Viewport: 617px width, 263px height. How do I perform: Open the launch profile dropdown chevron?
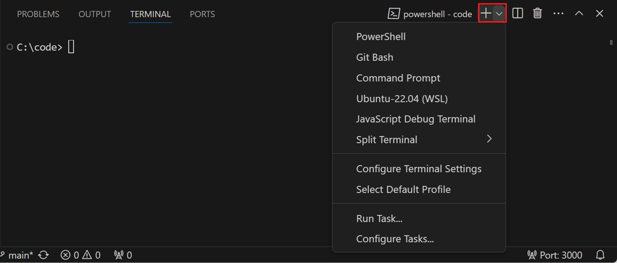pos(499,14)
